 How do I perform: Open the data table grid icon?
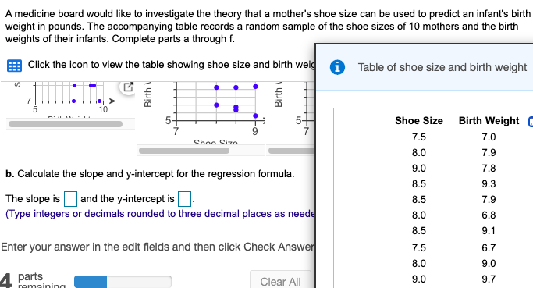pos(14,66)
